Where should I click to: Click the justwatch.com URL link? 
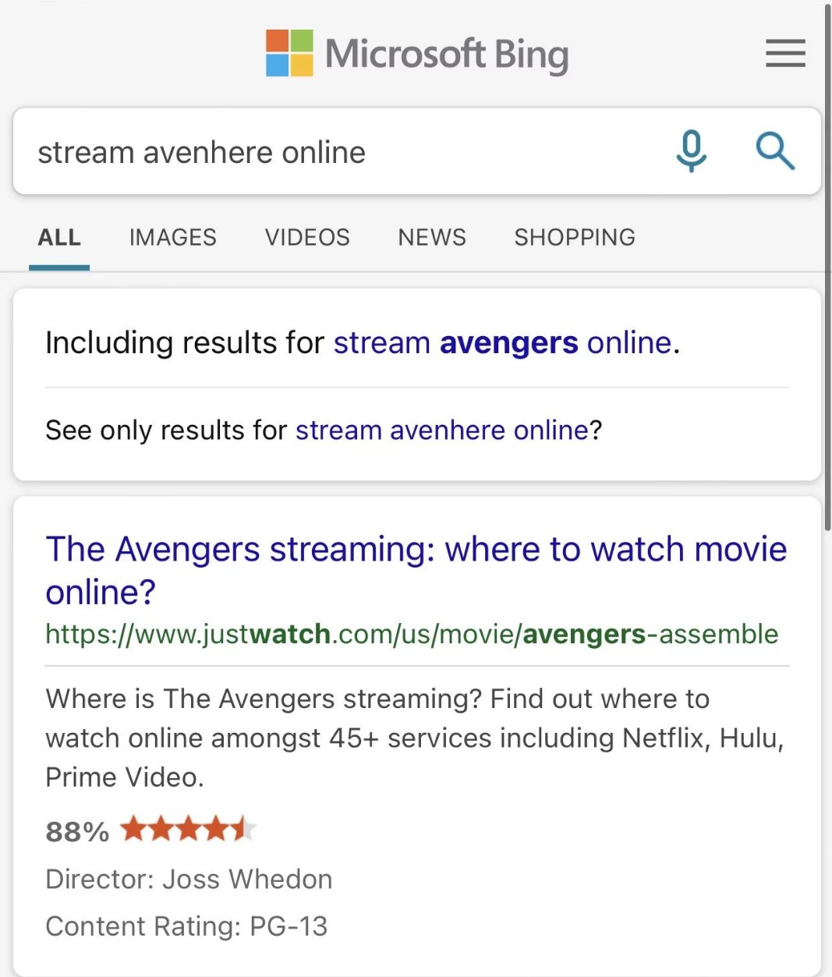click(x=412, y=634)
